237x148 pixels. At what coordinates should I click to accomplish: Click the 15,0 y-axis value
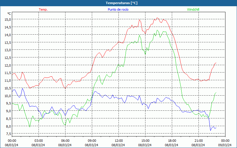click(x=8, y=20)
